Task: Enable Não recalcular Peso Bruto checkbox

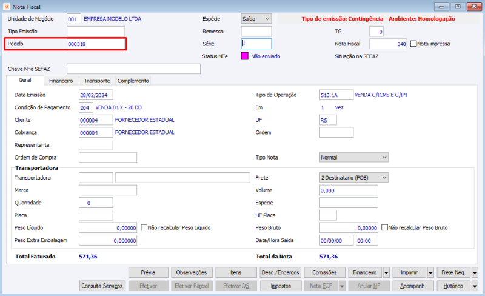Action: (x=384, y=227)
